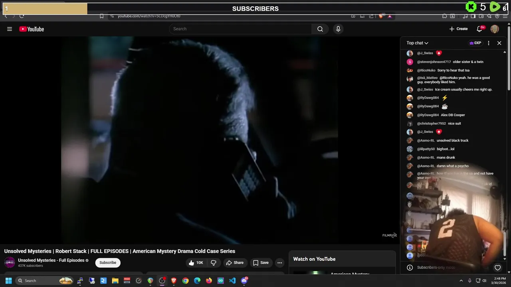Viewport: 511px width, 287px height.
Task: Click Watch on YouTube heading
Action: [x=314, y=259]
